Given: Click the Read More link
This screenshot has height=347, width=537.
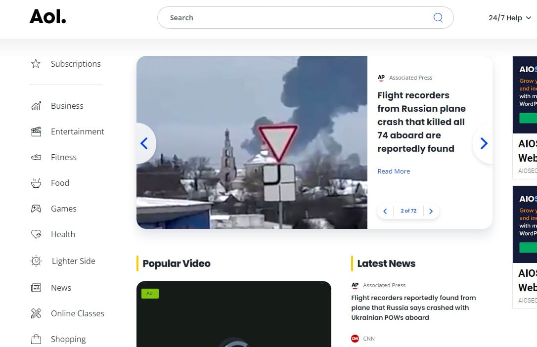Looking at the screenshot, I should click(394, 171).
